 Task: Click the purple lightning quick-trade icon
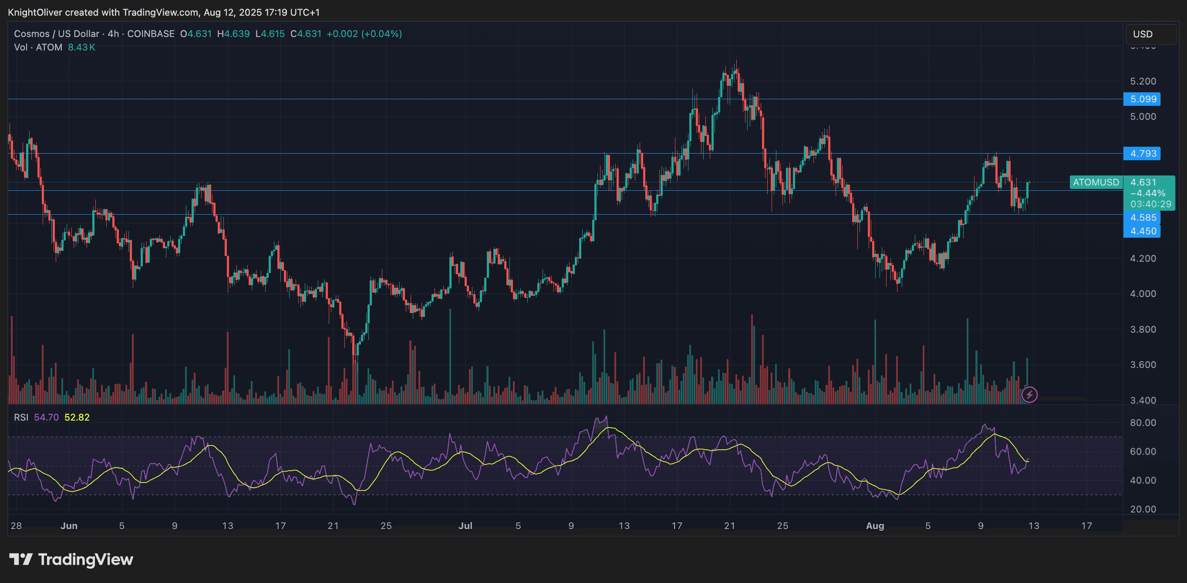[x=1030, y=394]
